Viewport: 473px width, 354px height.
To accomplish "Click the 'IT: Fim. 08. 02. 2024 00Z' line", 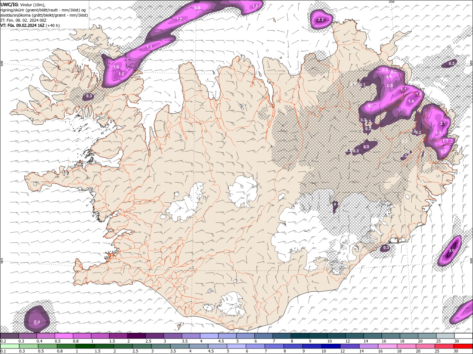I will [23, 20].
